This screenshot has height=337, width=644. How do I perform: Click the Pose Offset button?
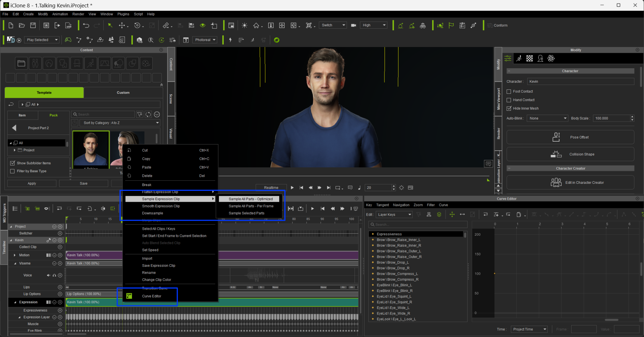(570, 137)
